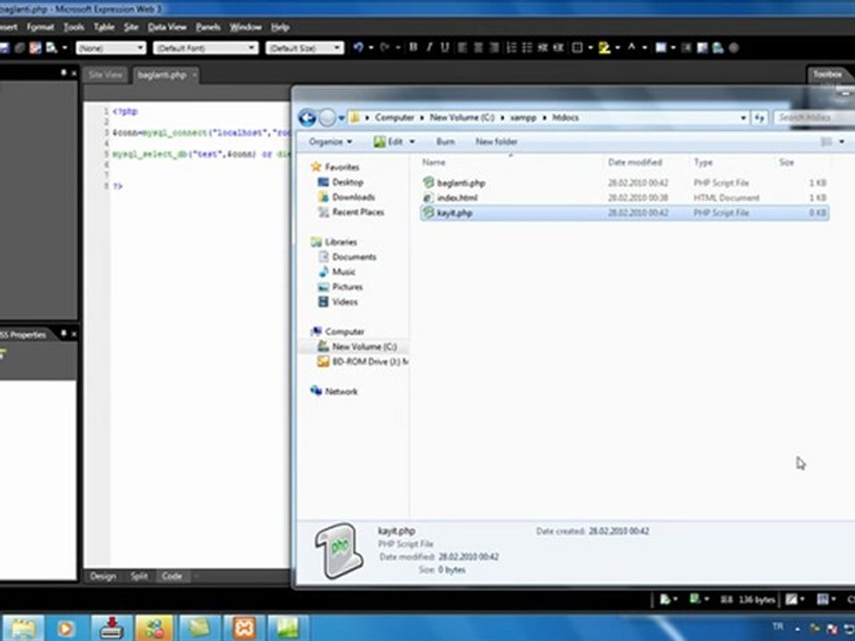The image size is (855, 641).
Task: Select Network in navigation pane
Action: click(x=341, y=392)
